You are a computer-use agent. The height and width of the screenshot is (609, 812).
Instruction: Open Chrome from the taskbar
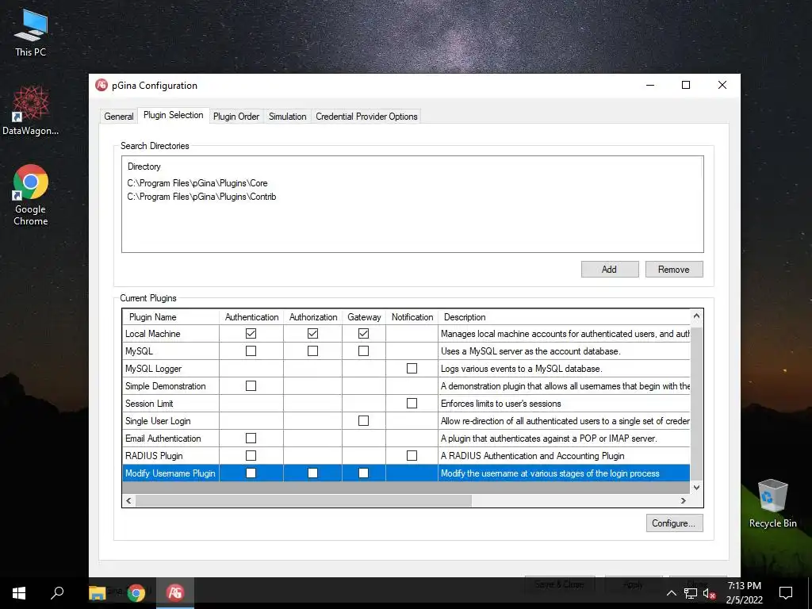[x=136, y=593]
